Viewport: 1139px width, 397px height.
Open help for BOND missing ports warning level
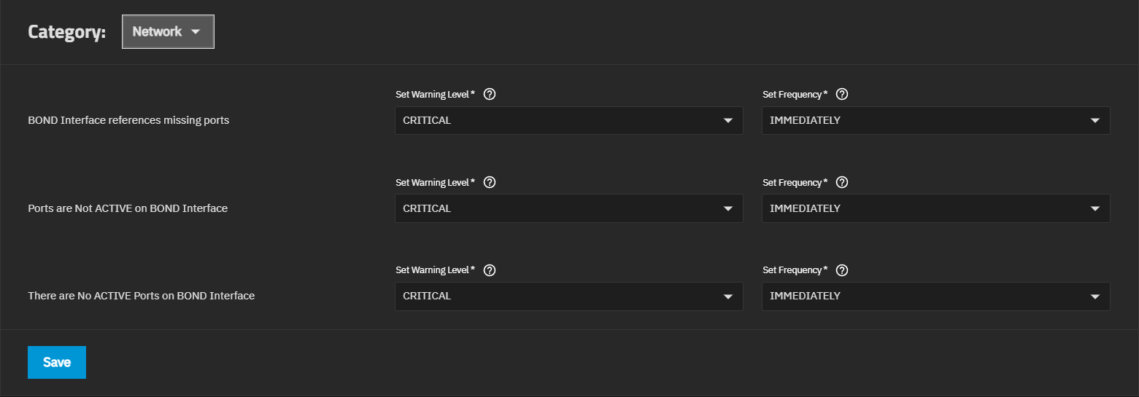click(x=490, y=94)
